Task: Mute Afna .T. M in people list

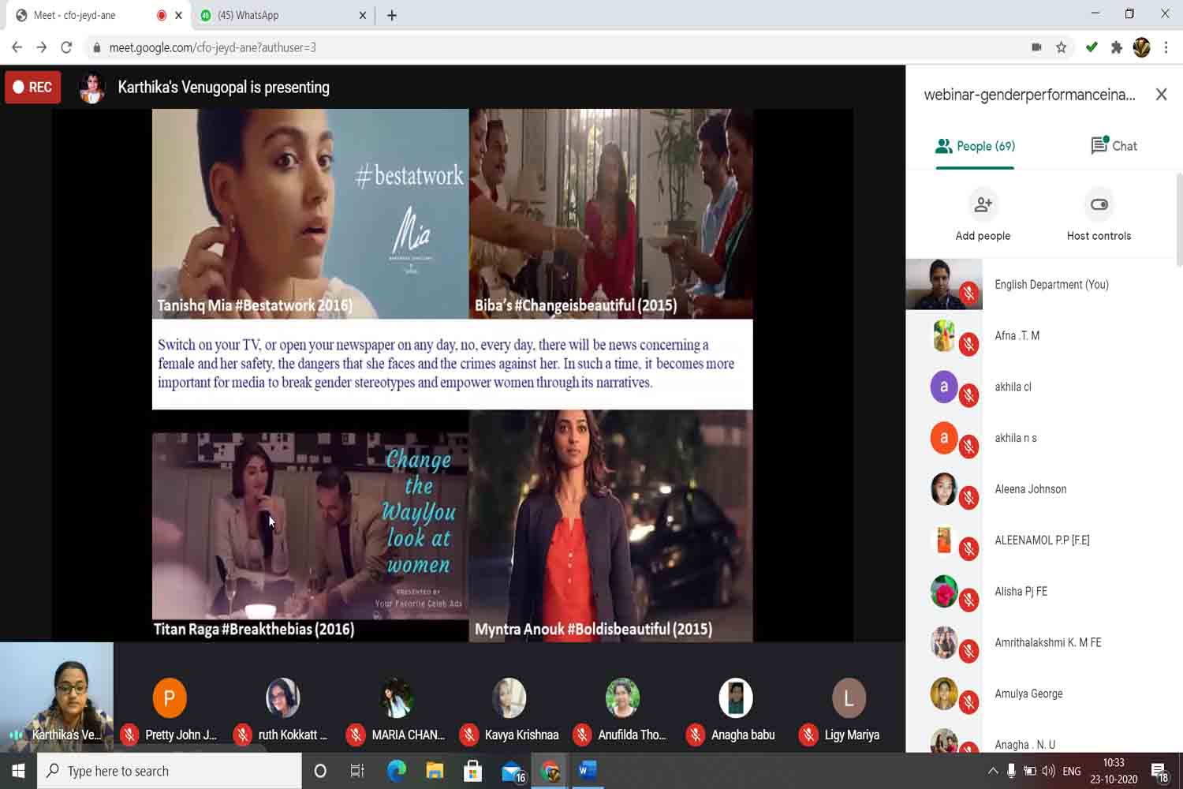Action: [x=968, y=344]
